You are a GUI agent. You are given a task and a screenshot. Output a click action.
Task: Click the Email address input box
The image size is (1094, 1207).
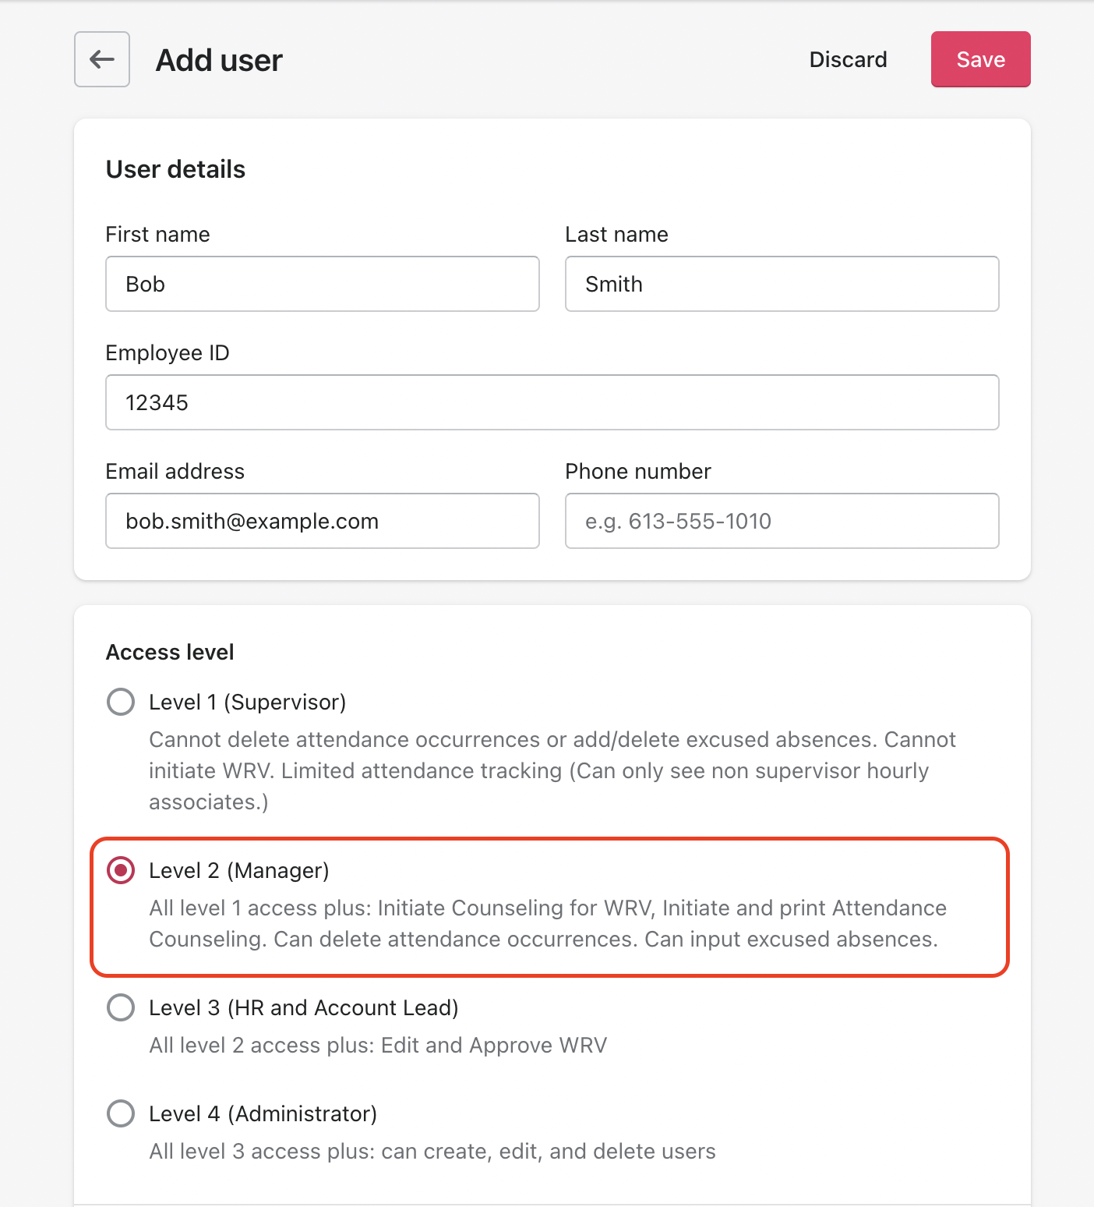coord(323,521)
